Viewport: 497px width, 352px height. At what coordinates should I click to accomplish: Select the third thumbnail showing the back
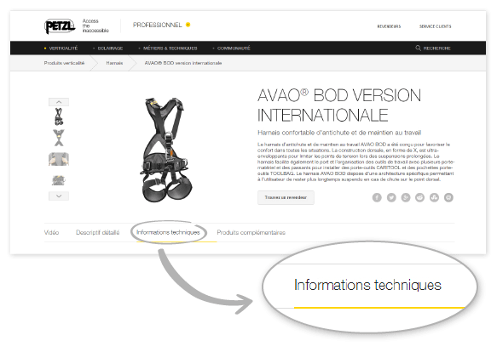point(59,159)
